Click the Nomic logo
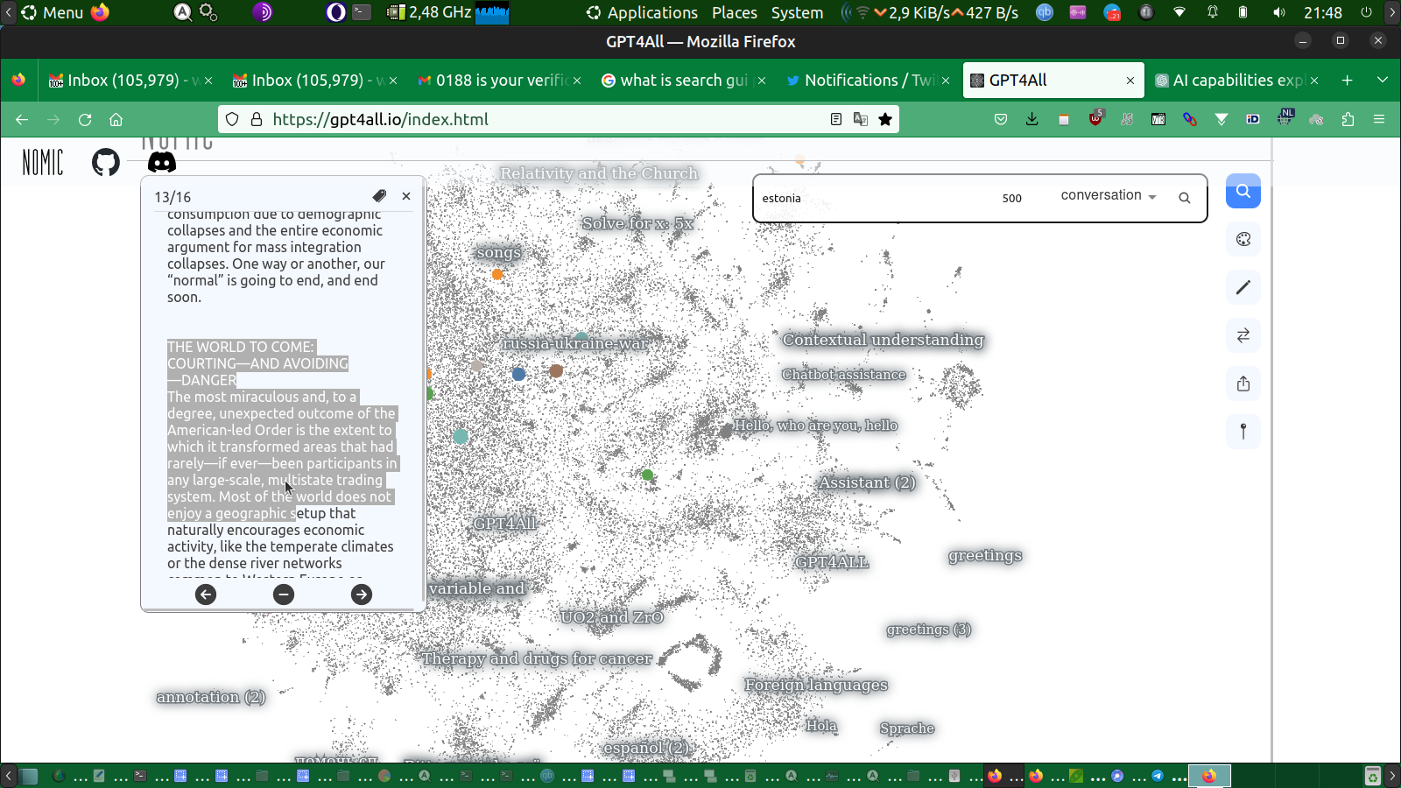This screenshot has width=1401, height=788. pyautogui.click(x=43, y=162)
